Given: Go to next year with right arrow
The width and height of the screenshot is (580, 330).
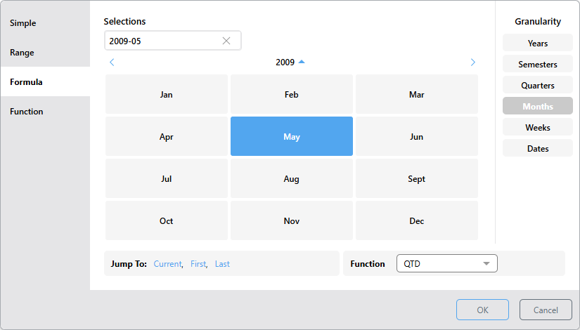Looking at the screenshot, I should pyautogui.click(x=472, y=62).
